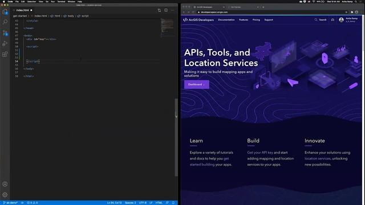Click Spaces: 2 indentation setting
Image resolution: width=365 pixels, height=205 pixels.
(131, 203)
